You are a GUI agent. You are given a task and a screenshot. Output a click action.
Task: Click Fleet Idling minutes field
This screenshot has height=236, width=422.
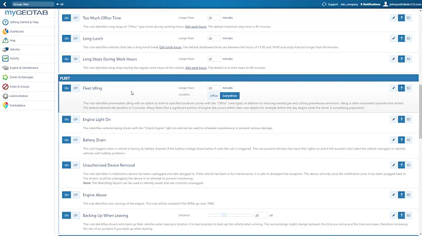click(x=214, y=88)
